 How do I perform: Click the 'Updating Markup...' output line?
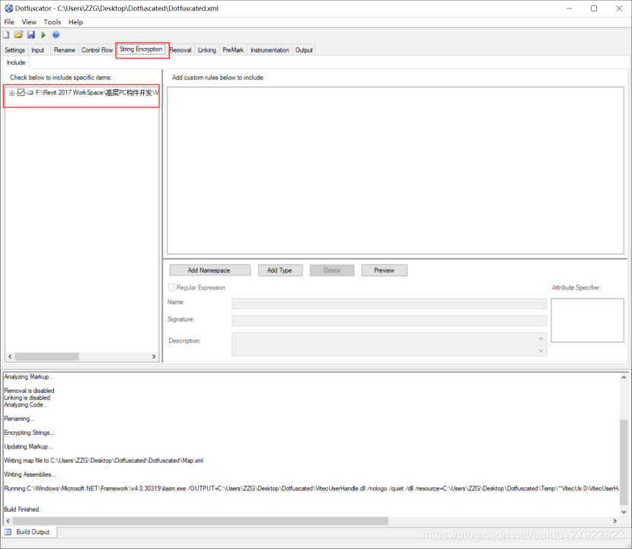28,447
